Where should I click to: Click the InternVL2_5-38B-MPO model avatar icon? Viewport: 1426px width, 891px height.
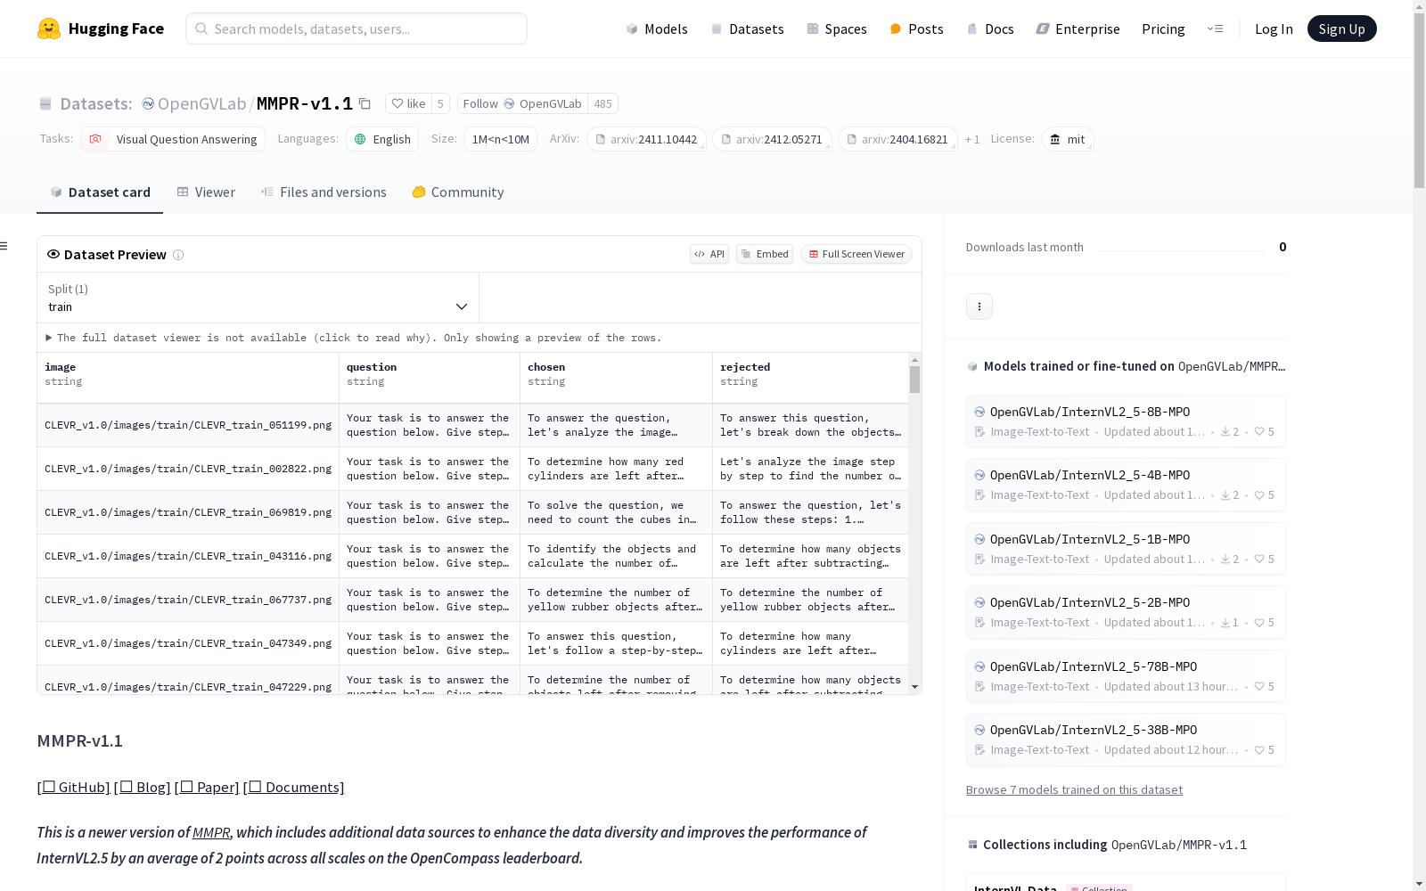pyautogui.click(x=979, y=730)
